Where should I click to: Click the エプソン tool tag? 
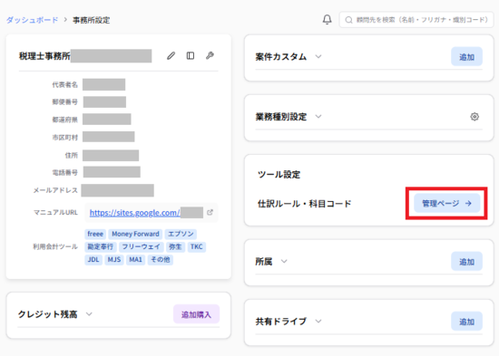tap(181, 235)
